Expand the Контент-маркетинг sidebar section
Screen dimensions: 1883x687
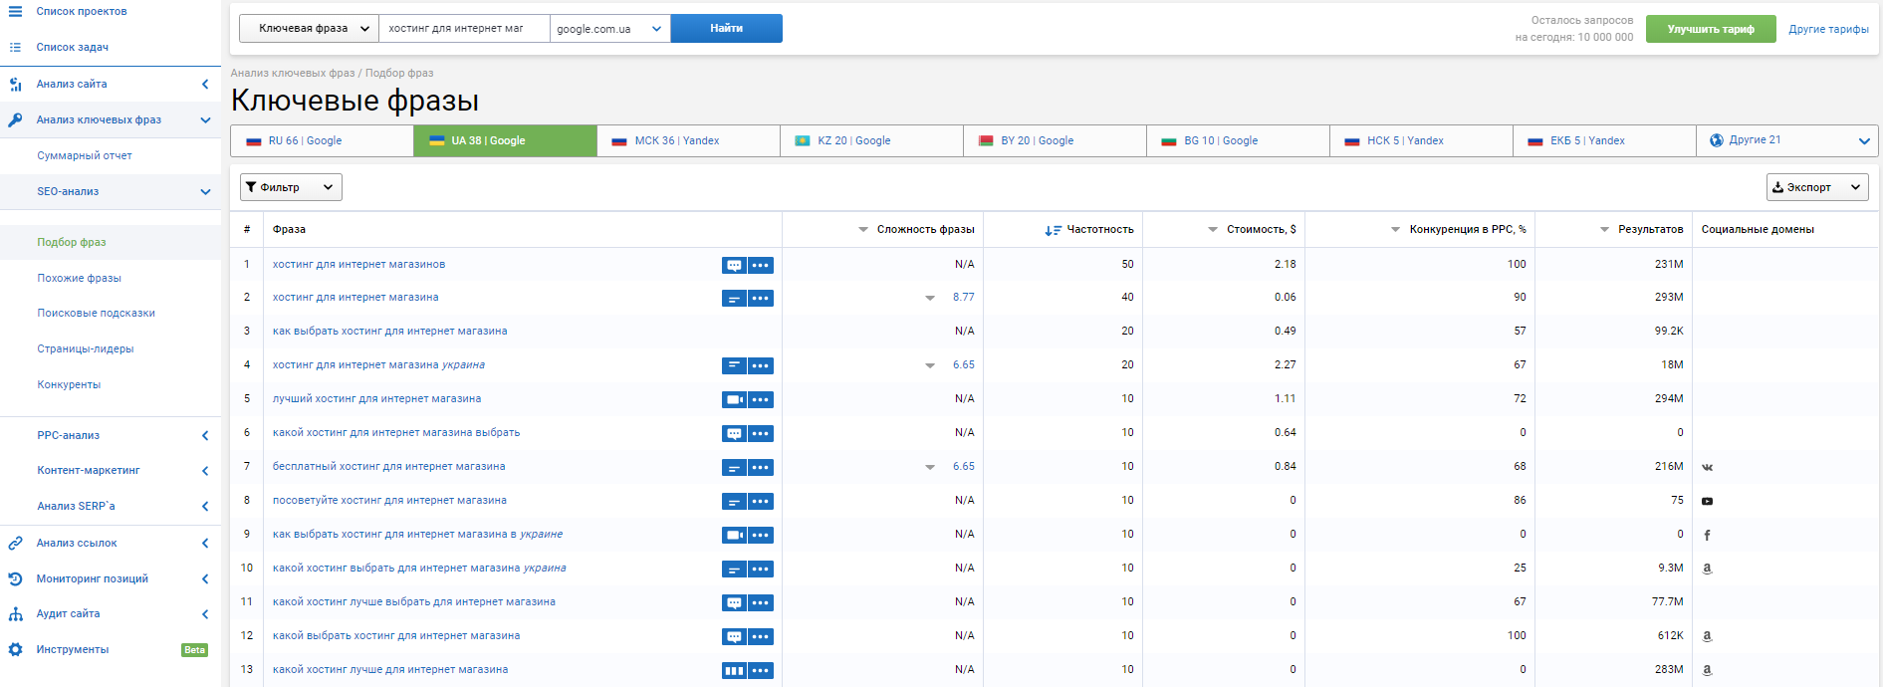(205, 471)
